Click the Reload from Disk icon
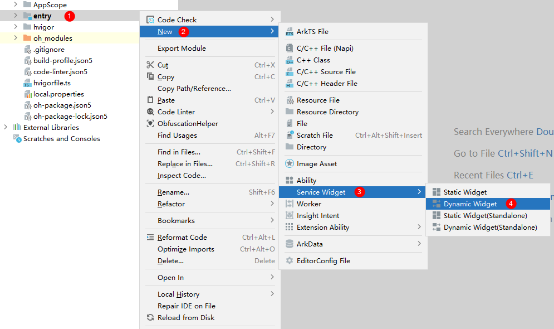Screen dimensions: 554x329 (150, 318)
